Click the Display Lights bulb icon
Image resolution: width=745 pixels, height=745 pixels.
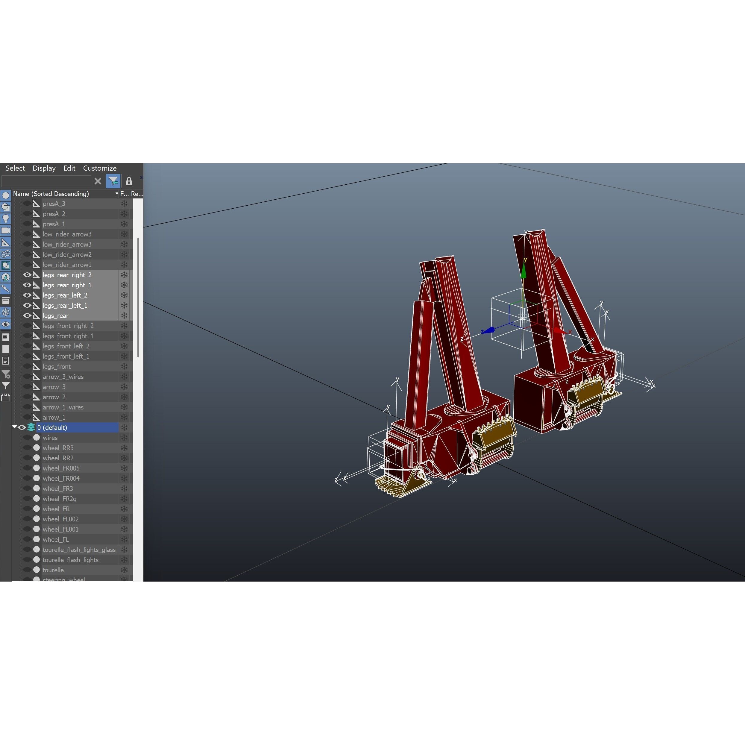pos(6,219)
